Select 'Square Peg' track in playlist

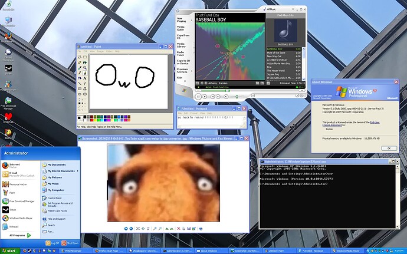[x=284, y=74]
